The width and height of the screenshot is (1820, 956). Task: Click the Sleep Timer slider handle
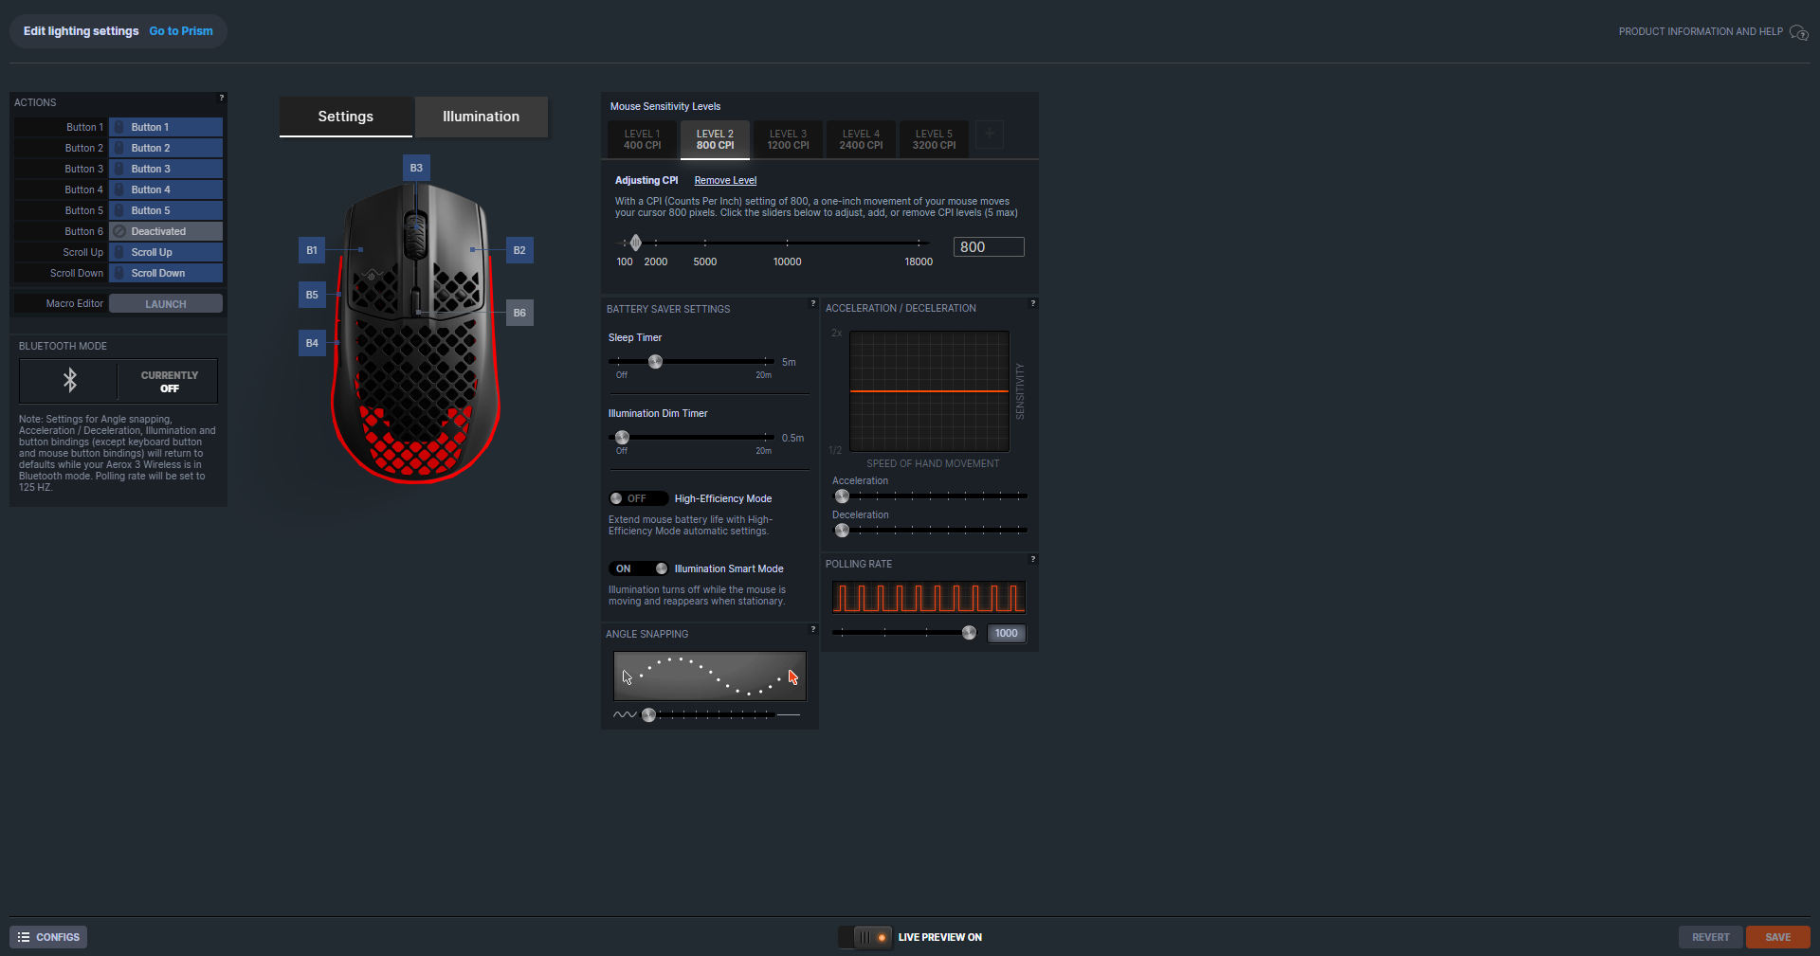(655, 362)
